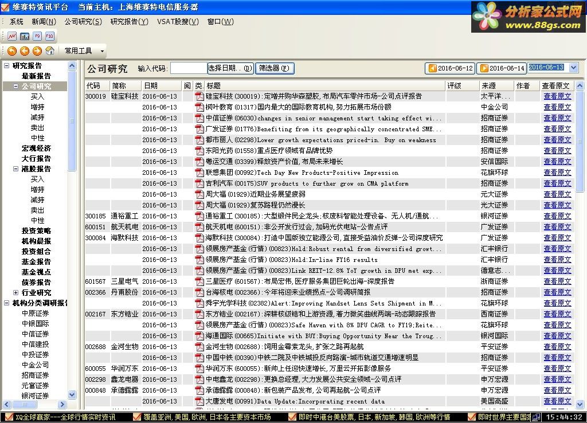587x423 pixels.
Task: Open the PDF icon for 航天机电 report
Action: [199, 227]
